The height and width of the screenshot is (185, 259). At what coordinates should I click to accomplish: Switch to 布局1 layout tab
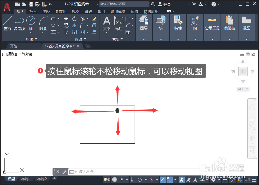pyautogui.click(x=26, y=179)
